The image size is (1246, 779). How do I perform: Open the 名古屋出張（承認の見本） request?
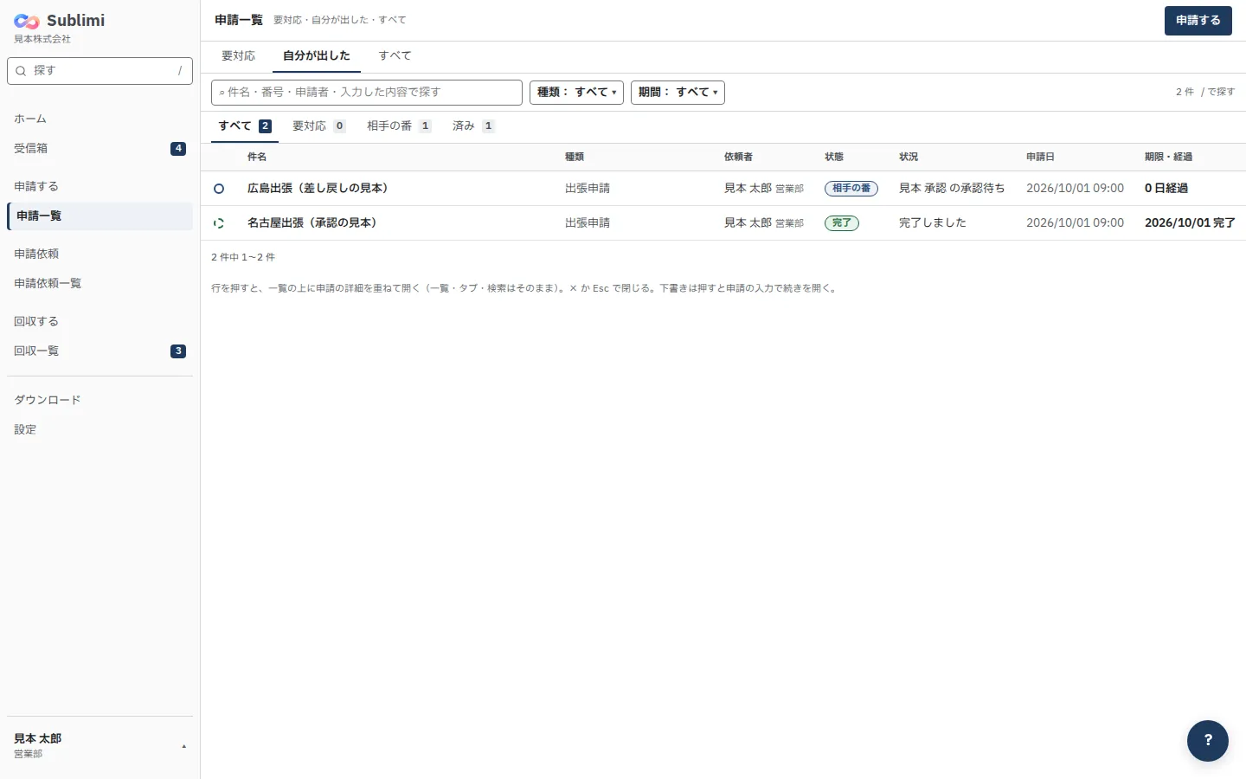(x=312, y=223)
